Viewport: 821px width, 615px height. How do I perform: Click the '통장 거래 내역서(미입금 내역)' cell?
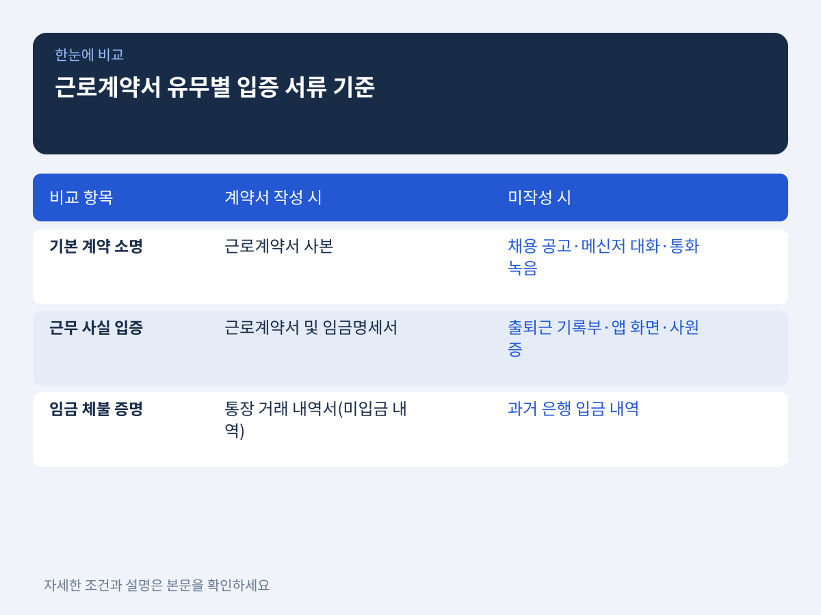click(x=315, y=420)
